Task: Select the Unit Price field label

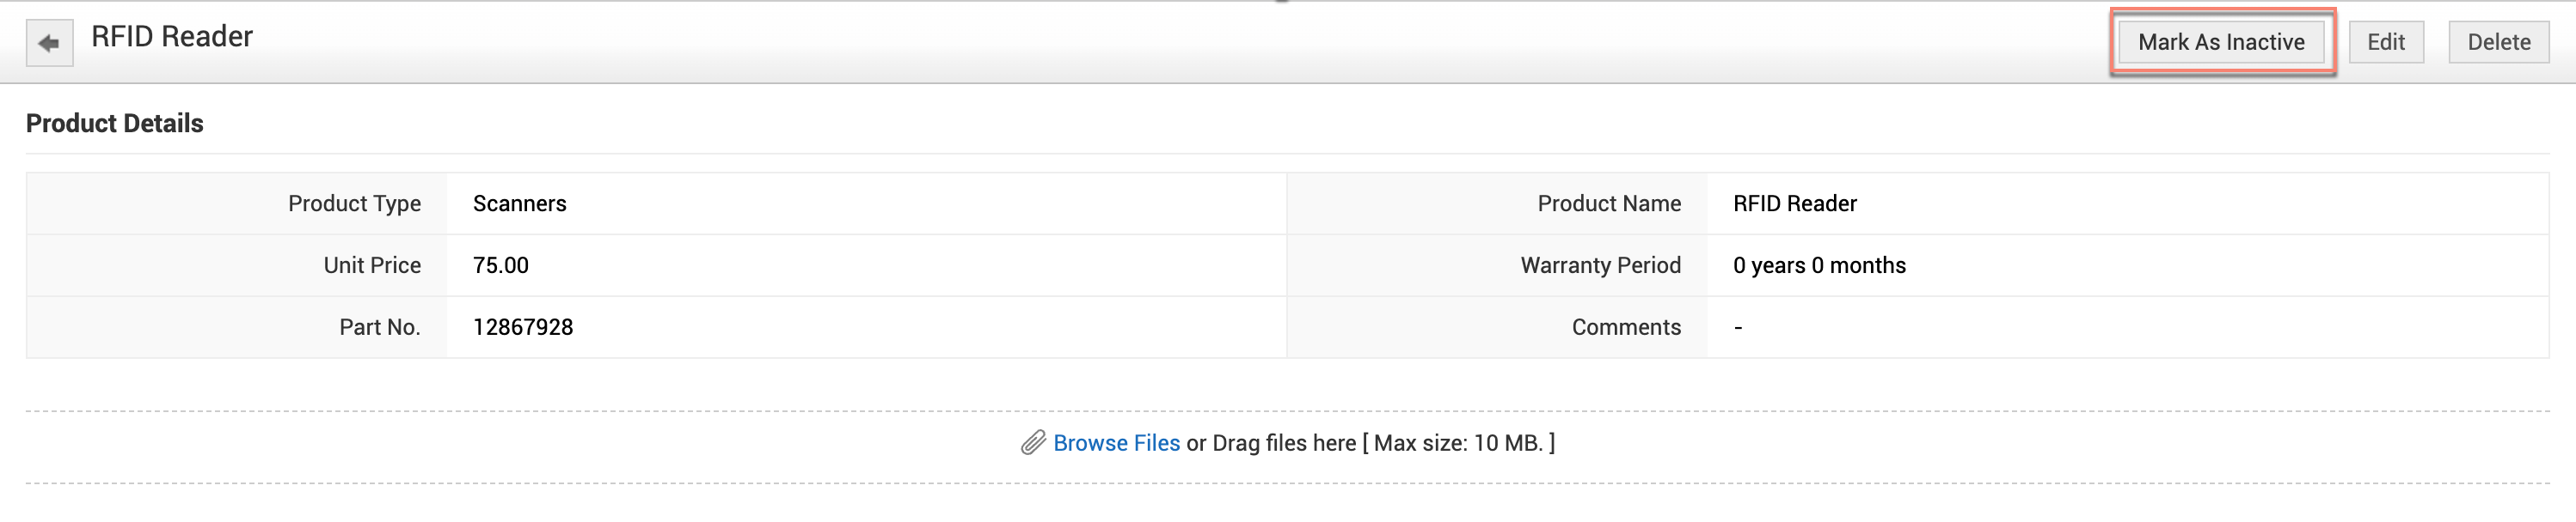Action: tap(372, 265)
